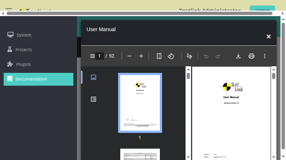Open the Plugins sidebar section
286x160 pixels.
pos(38,64)
